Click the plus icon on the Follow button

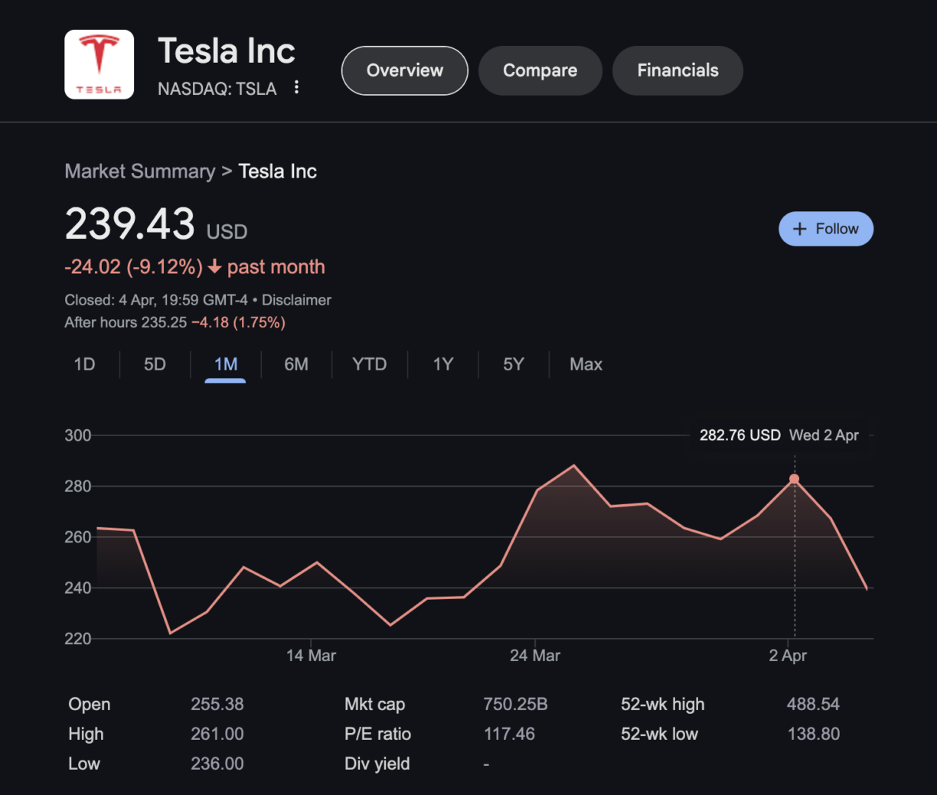tap(800, 228)
